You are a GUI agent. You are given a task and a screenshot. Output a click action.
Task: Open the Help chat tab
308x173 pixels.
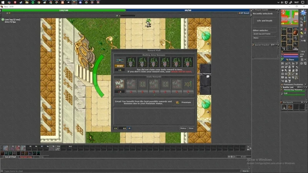pos(41,157)
